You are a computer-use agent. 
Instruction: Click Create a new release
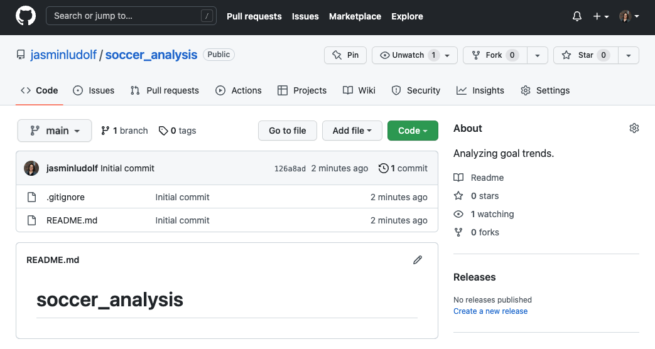tap(490, 311)
